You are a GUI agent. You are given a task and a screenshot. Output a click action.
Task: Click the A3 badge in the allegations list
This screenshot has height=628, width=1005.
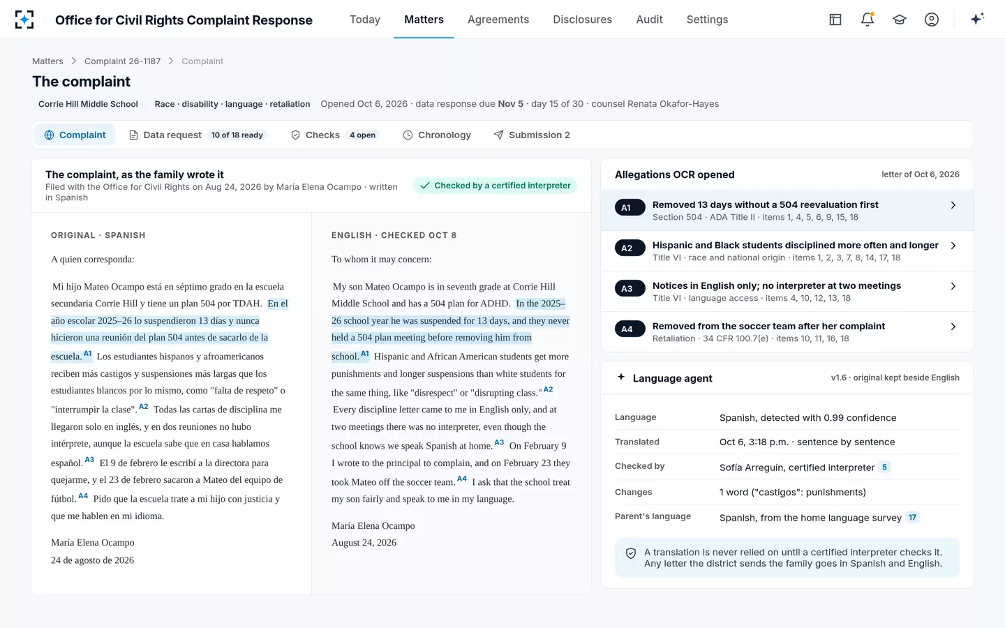point(630,289)
